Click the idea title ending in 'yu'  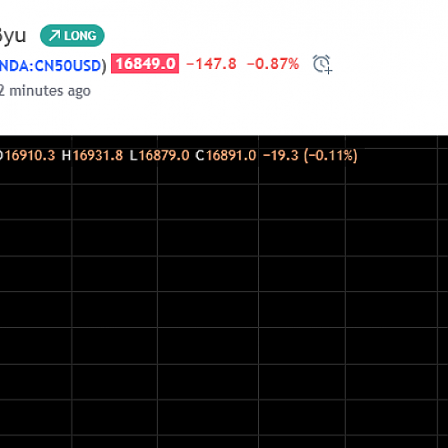click(13, 37)
